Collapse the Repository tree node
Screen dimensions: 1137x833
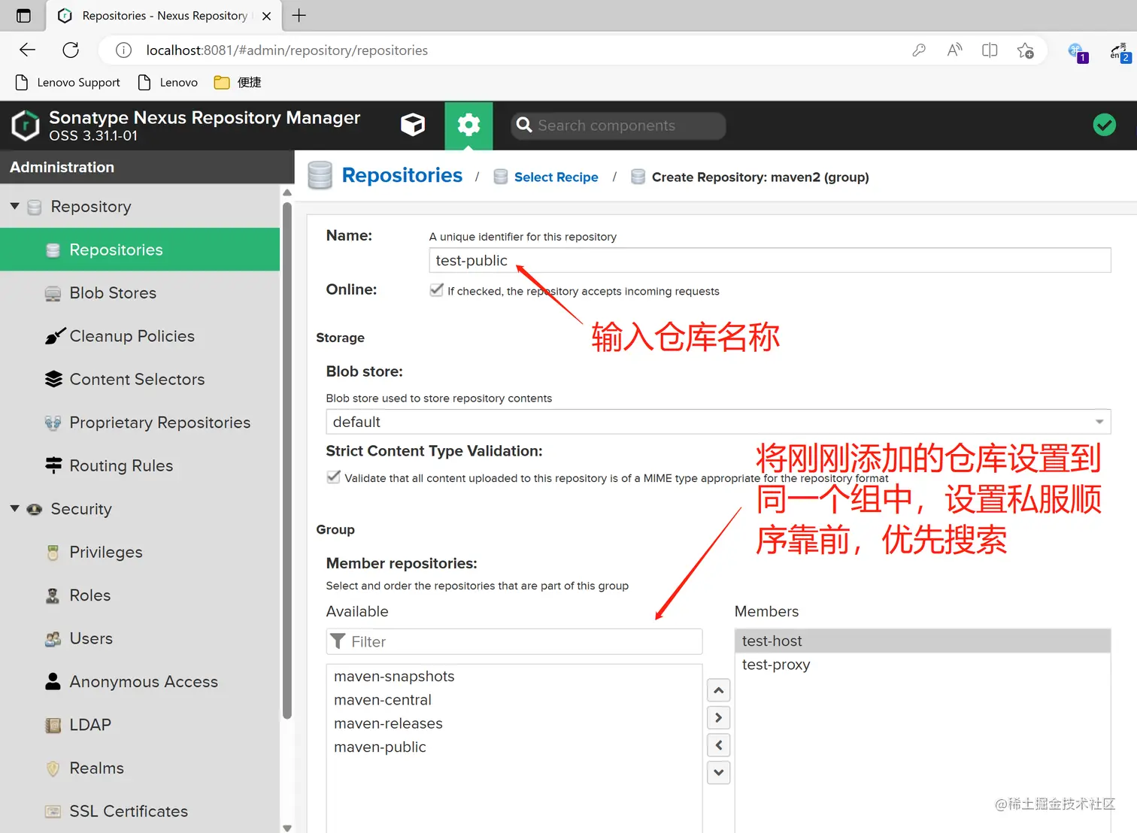(x=14, y=206)
